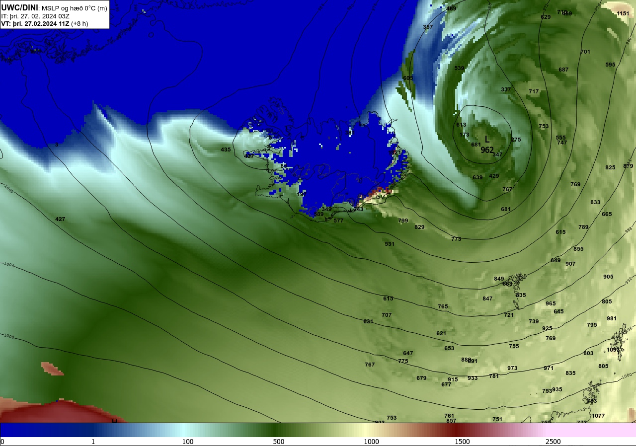This screenshot has width=636, height=446.
Task: Click the height value 829
Action: click(x=419, y=227)
